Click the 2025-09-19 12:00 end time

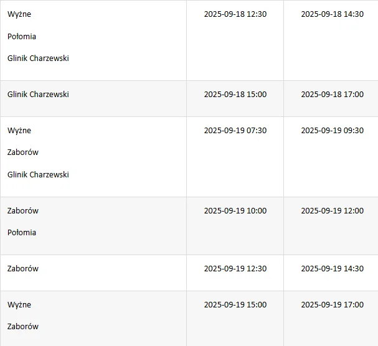[x=332, y=211]
